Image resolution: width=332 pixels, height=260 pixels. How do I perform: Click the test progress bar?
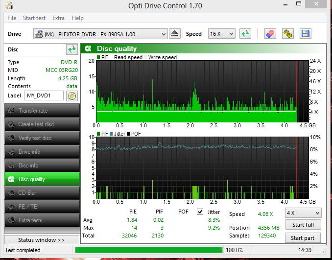(149, 250)
